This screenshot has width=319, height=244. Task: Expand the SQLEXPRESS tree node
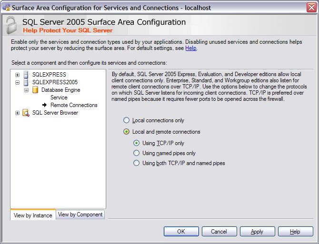point(18,75)
